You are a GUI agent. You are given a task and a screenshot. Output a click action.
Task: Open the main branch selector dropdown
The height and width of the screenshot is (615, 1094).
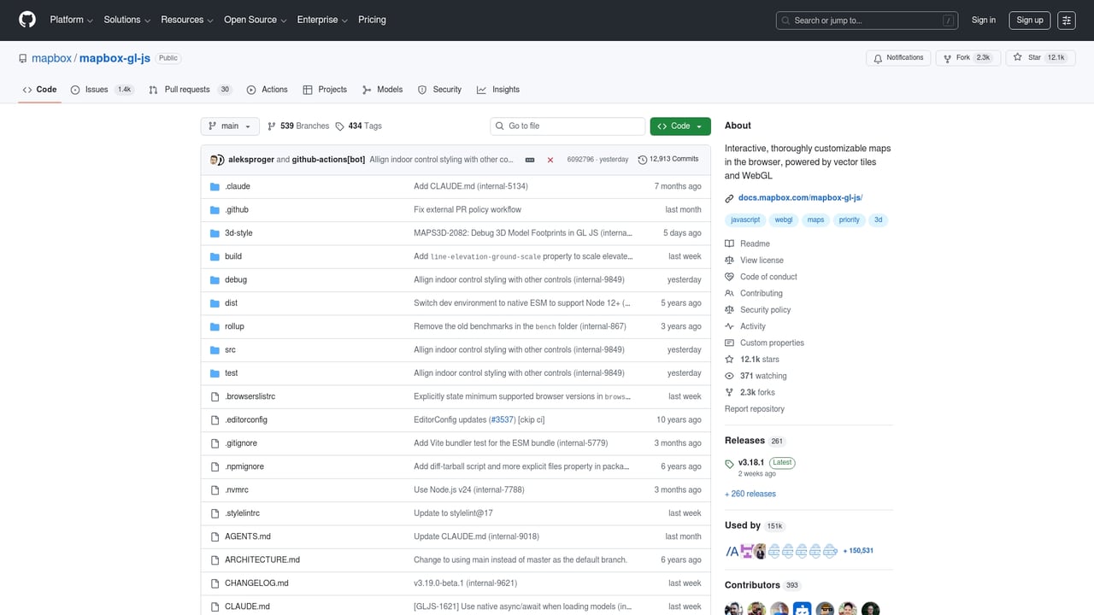[229, 126]
